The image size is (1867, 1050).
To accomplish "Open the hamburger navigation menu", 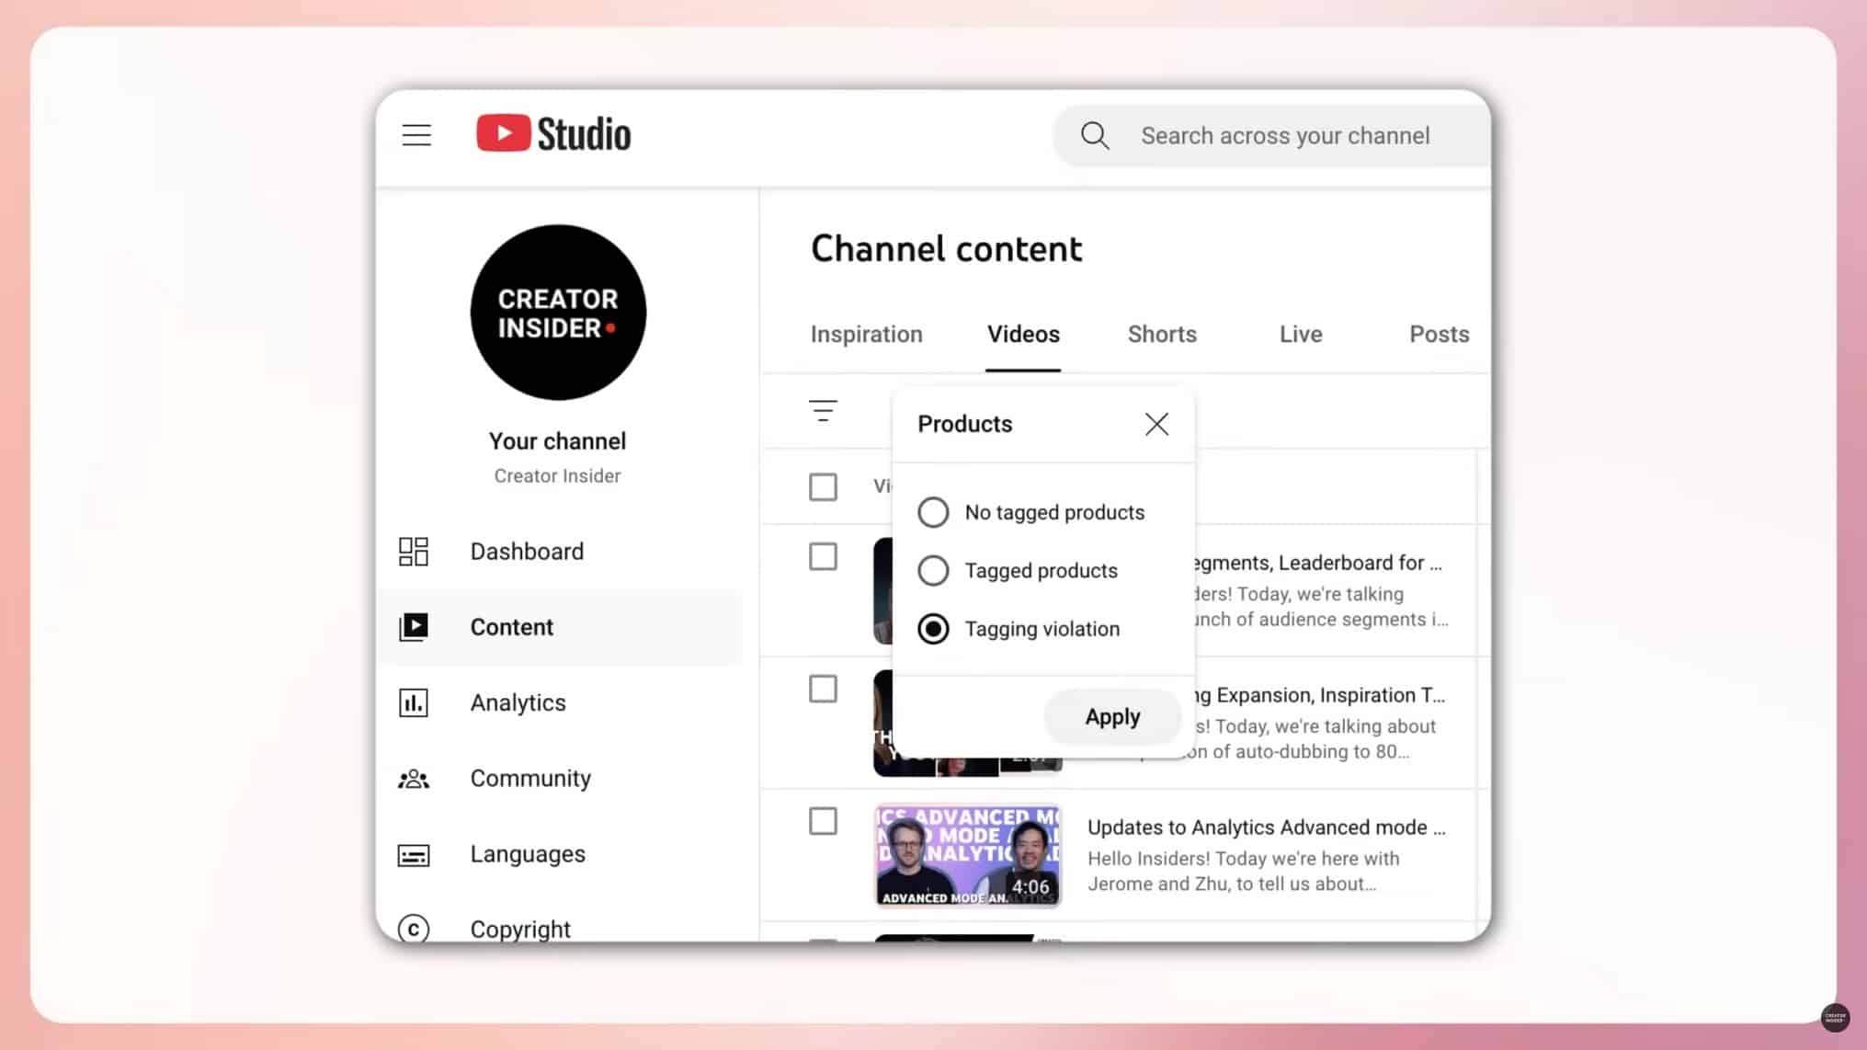I will click(416, 135).
